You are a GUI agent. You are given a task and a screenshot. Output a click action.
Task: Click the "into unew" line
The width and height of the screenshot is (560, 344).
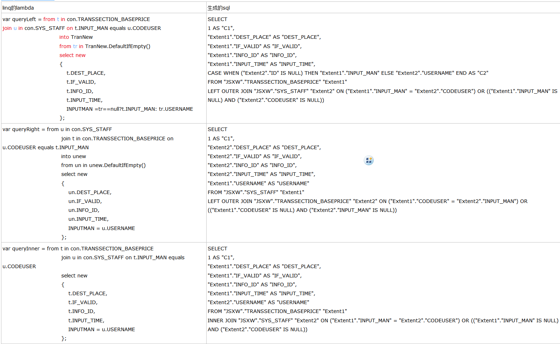pyautogui.click(x=73, y=156)
